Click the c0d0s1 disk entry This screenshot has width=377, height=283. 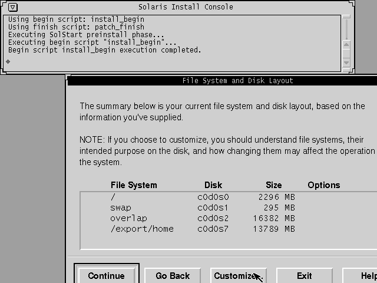click(x=213, y=208)
